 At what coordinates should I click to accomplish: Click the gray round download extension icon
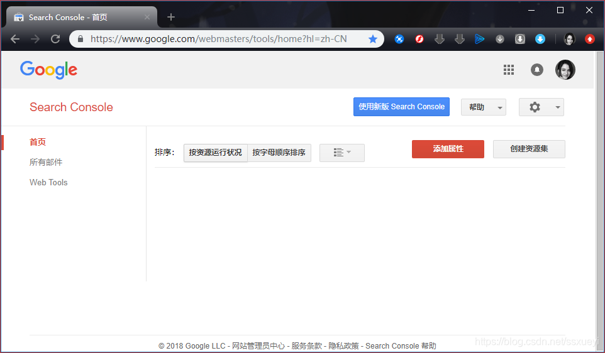click(500, 39)
